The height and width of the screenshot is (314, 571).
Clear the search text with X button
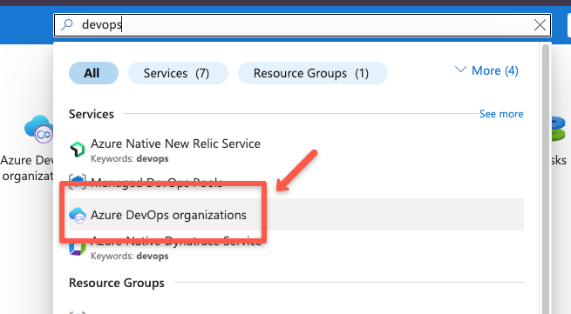pos(540,25)
